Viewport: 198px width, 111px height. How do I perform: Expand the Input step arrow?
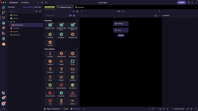(127, 30)
